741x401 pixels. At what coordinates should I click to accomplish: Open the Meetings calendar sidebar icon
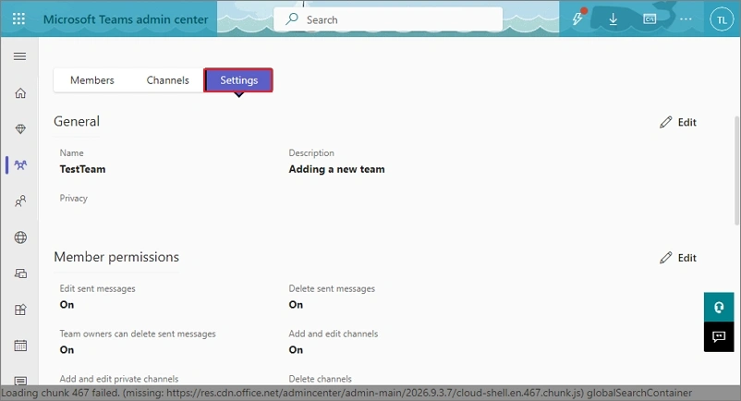tap(20, 346)
